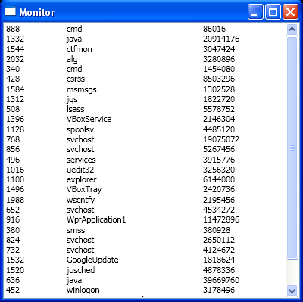The width and height of the screenshot is (303, 302).
Task: Select process ID 888
Action: tap(13, 29)
